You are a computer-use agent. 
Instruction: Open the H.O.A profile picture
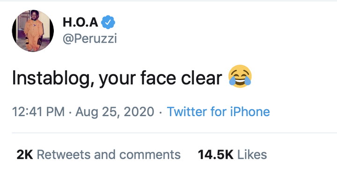[33, 31]
